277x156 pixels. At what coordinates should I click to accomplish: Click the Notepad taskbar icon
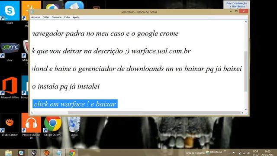pos(59,153)
